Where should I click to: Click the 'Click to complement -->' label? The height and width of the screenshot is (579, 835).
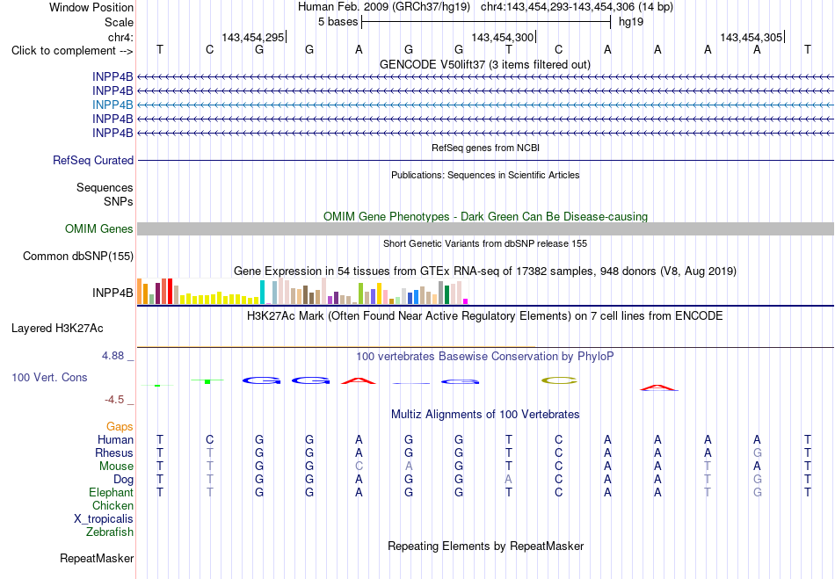(72, 51)
